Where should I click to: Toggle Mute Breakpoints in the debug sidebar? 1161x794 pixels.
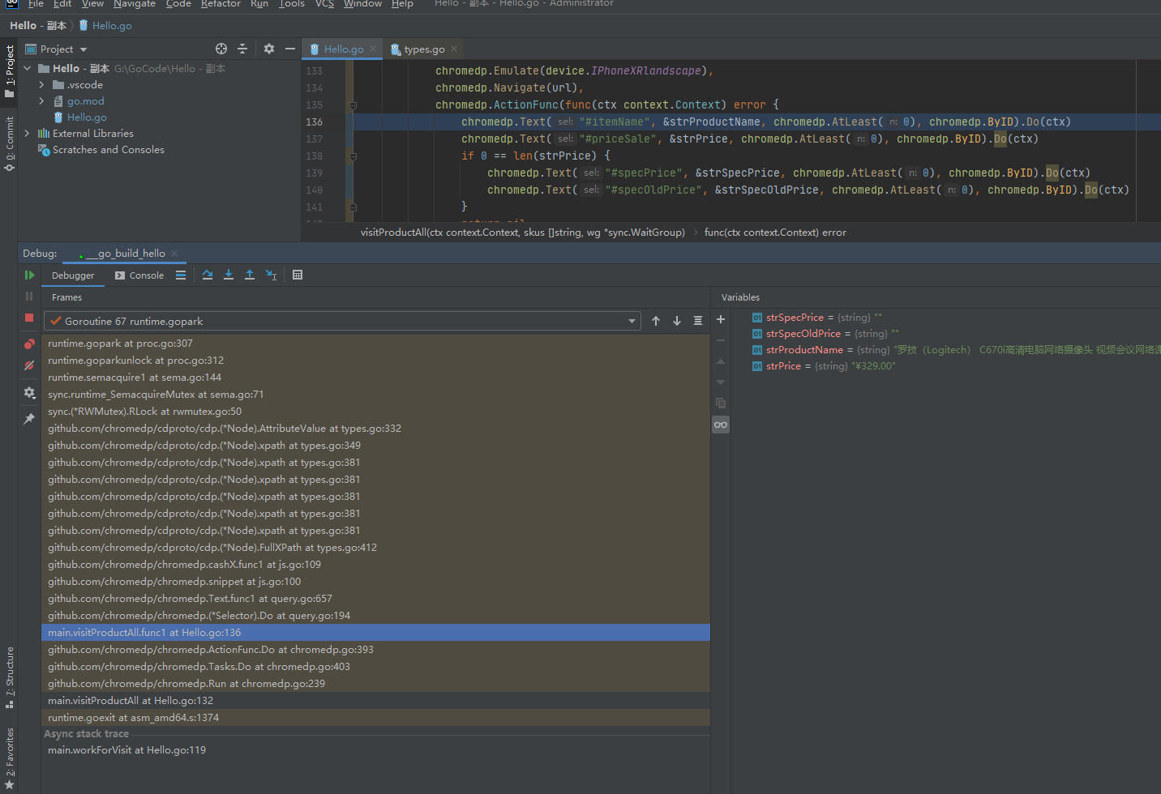pyautogui.click(x=29, y=365)
